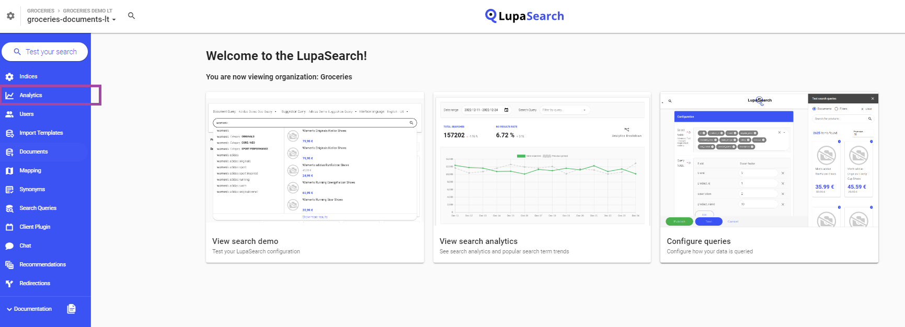
Task: Open the settings gear icon
Action: [x=10, y=16]
